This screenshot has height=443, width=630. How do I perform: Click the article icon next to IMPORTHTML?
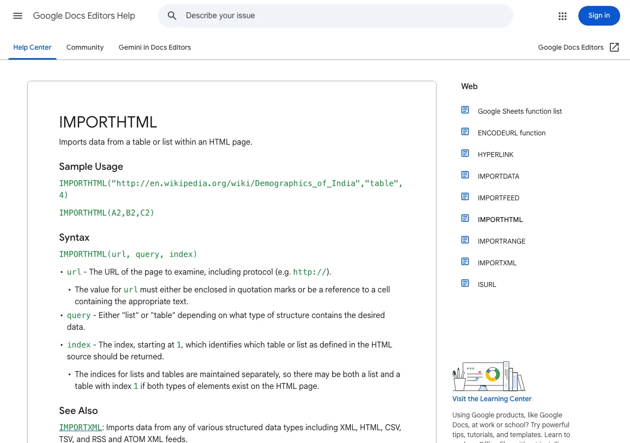pyautogui.click(x=465, y=218)
